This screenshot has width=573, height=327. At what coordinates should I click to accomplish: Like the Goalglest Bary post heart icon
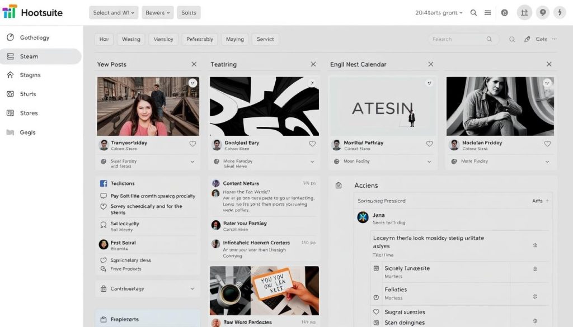click(312, 144)
